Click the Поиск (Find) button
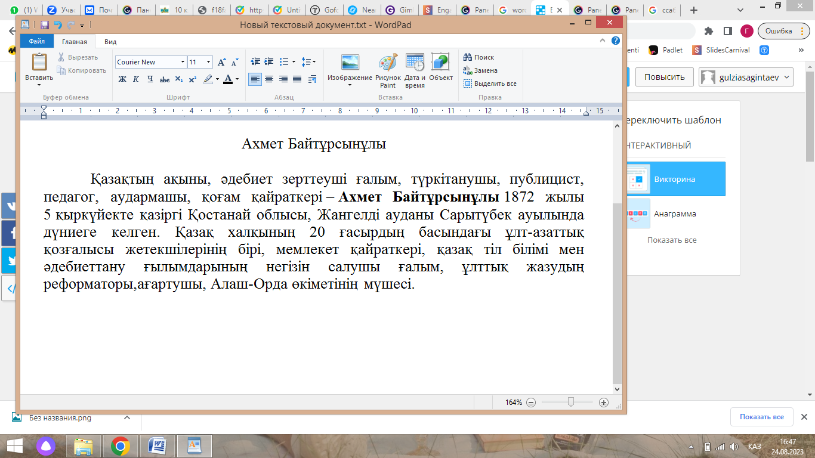Viewport: 815px width, 458px height. (x=479, y=57)
